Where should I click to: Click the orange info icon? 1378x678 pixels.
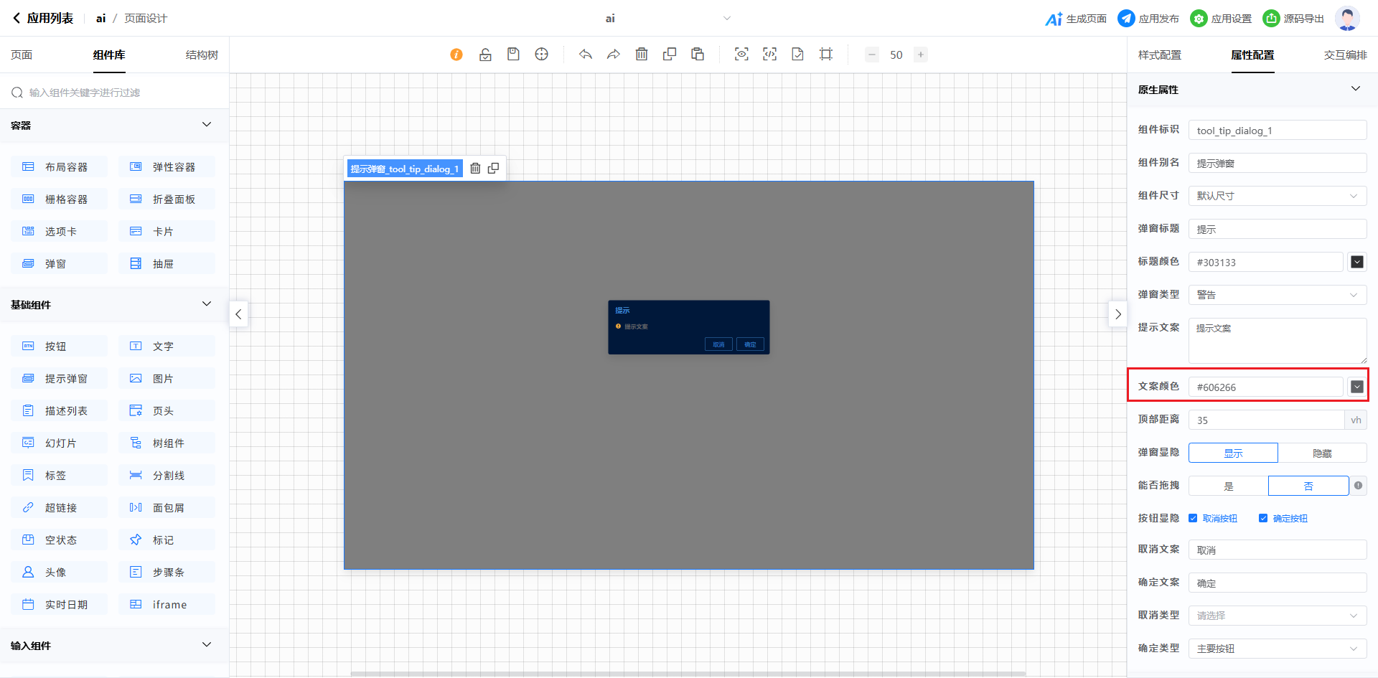coord(456,55)
